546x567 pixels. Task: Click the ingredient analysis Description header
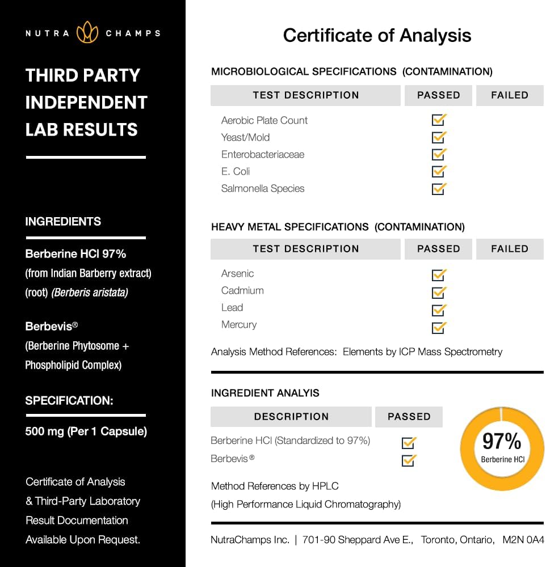[291, 417]
